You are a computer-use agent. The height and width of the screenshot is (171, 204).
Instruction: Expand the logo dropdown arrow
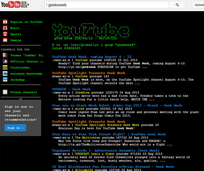click(x=28, y=5)
